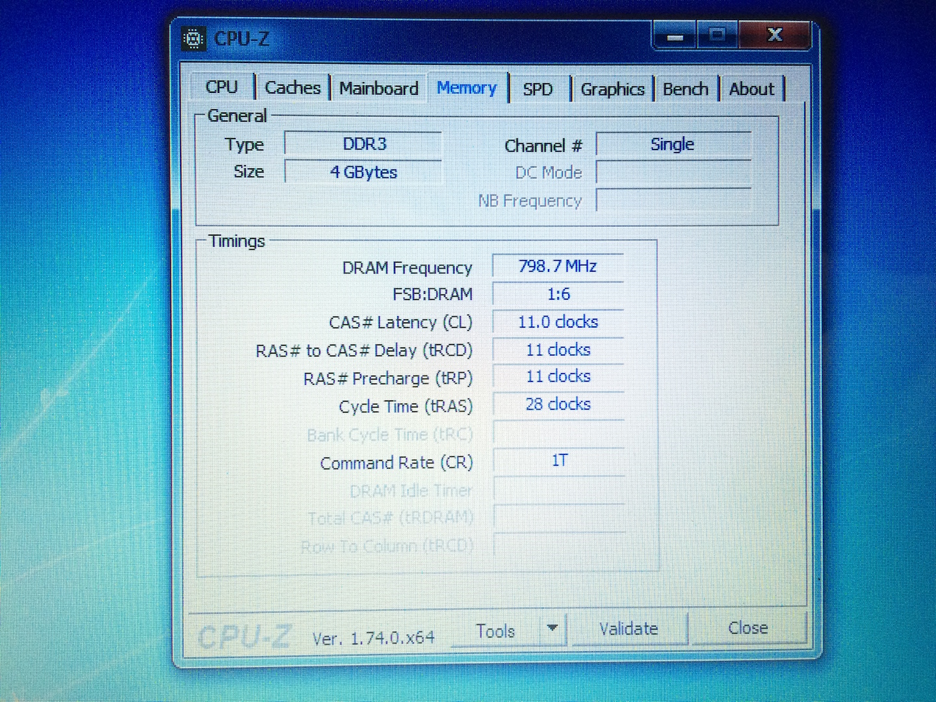Image resolution: width=936 pixels, height=702 pixels.
Task: Click the DRAM Frequency value 798.7 MHz
Action: coord(558,266)
